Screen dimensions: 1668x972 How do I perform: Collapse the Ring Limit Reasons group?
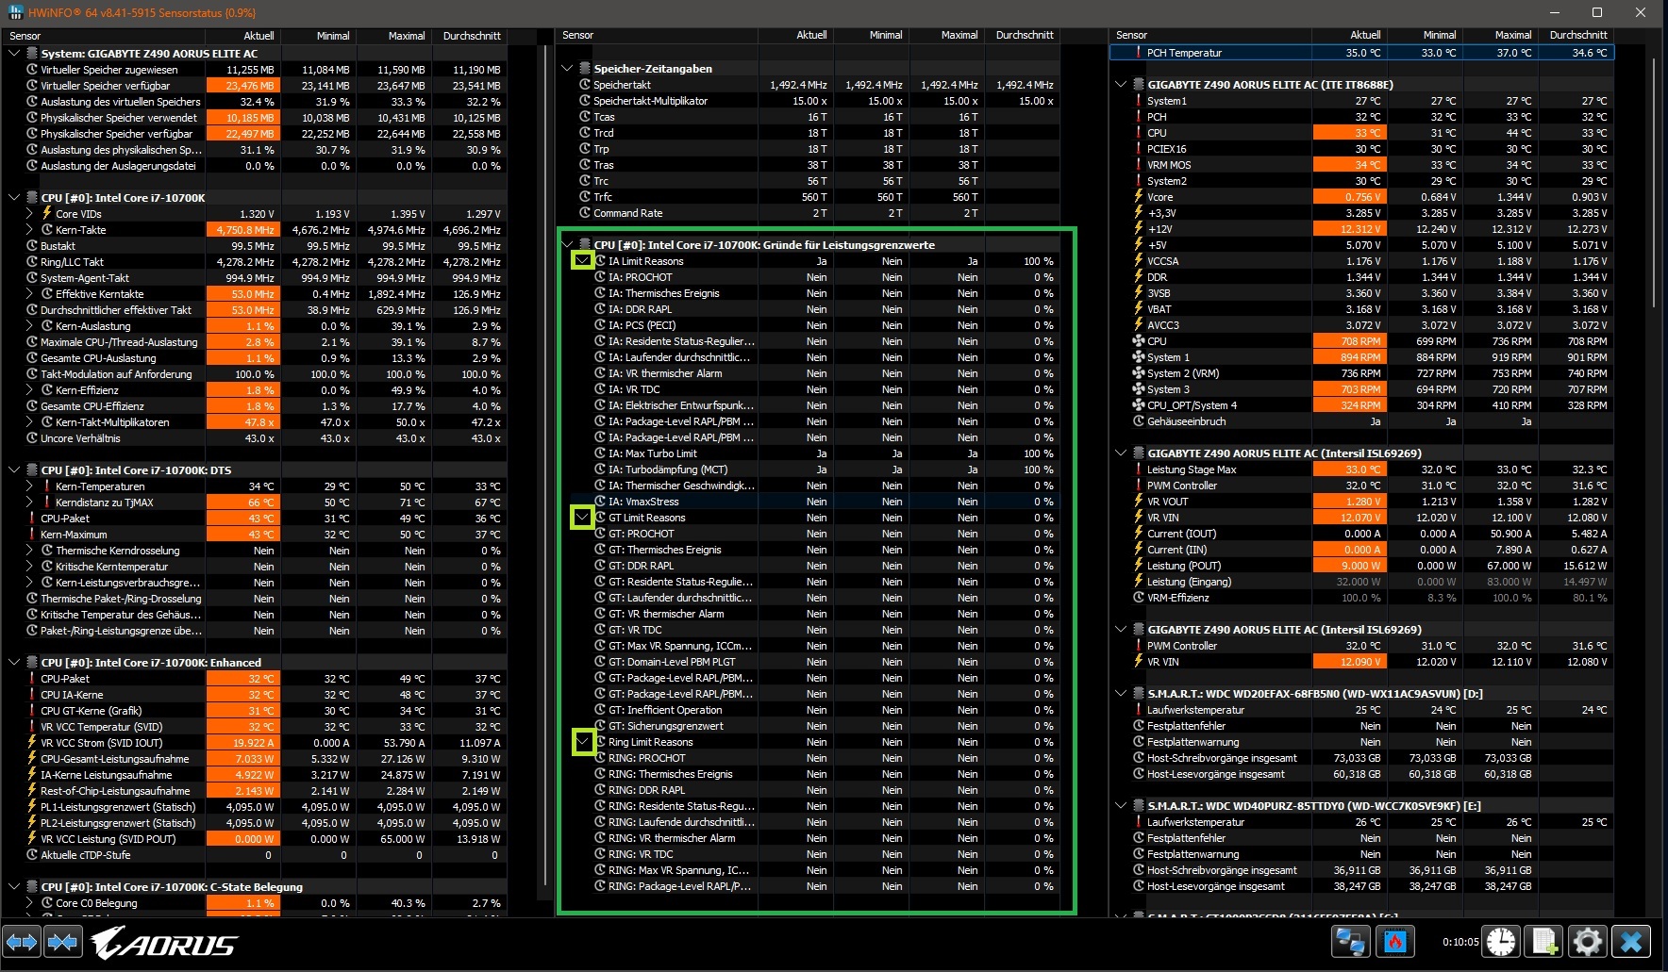coord(583,742)
